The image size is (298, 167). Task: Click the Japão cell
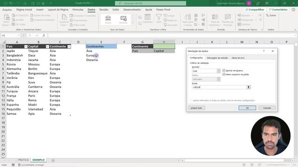coord(17,51)
